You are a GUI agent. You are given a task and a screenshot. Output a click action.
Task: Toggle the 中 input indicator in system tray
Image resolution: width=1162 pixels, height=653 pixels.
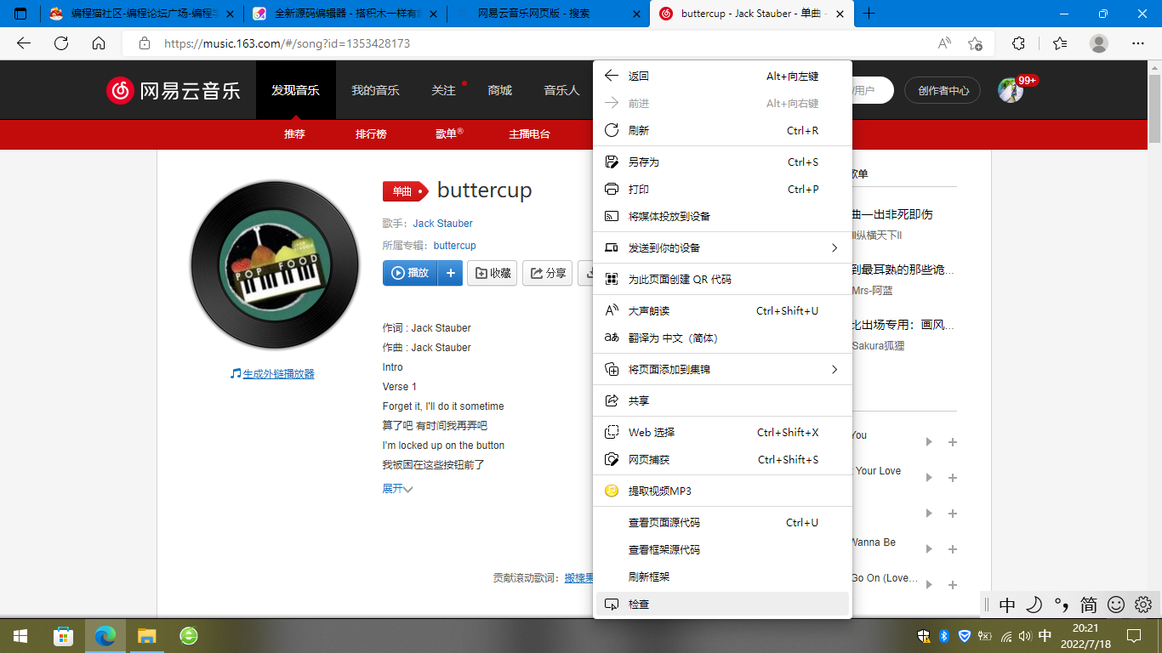pyautogui.click(x=1045, y=636)
